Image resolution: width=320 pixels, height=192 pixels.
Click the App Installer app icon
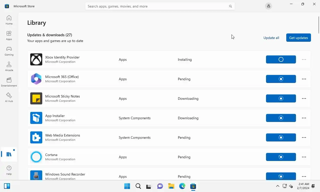[36, 118]
